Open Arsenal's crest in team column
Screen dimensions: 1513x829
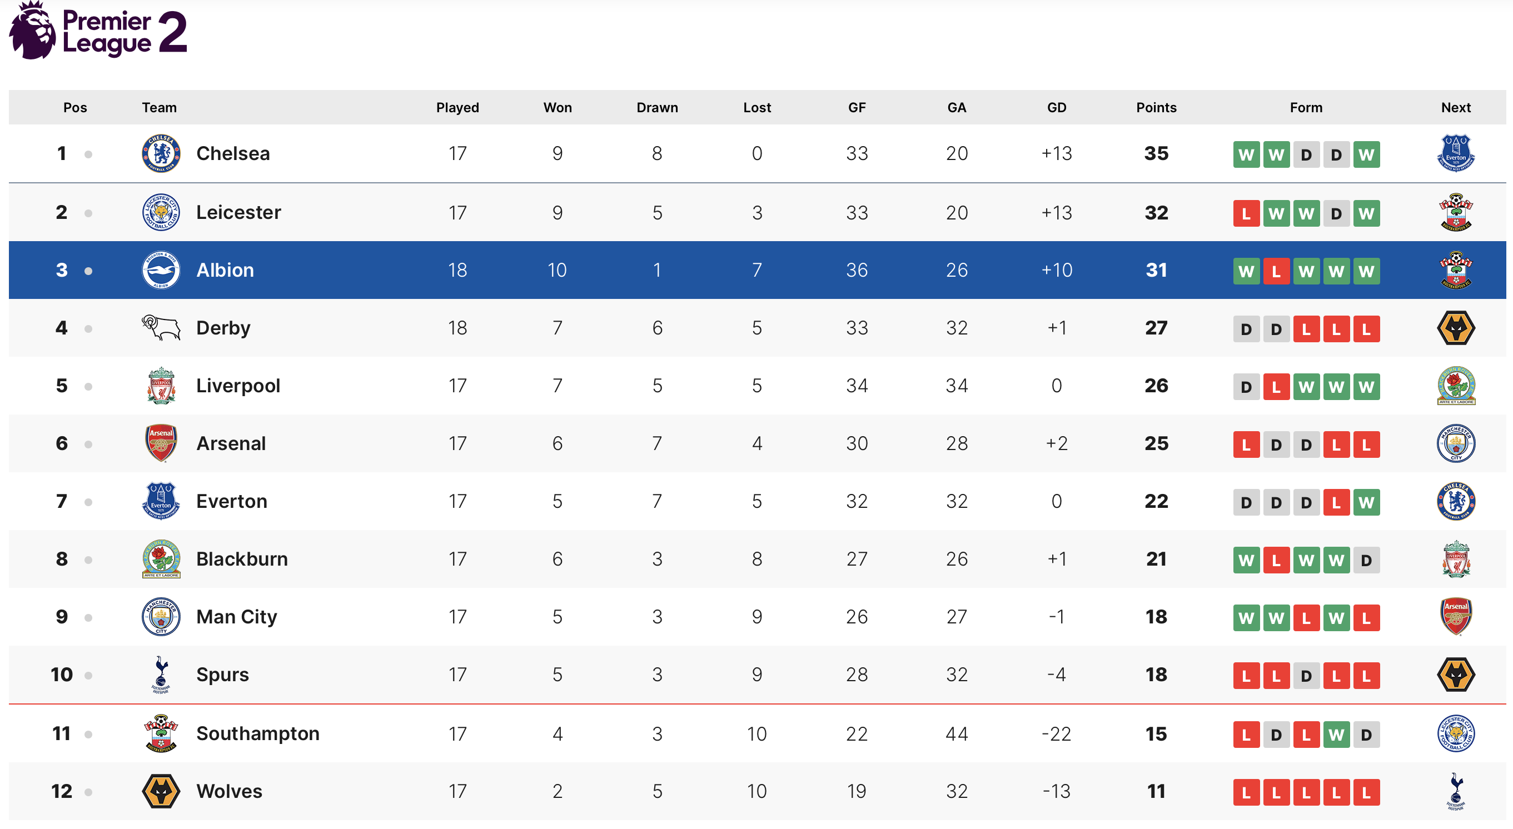[x=161, y=443]
